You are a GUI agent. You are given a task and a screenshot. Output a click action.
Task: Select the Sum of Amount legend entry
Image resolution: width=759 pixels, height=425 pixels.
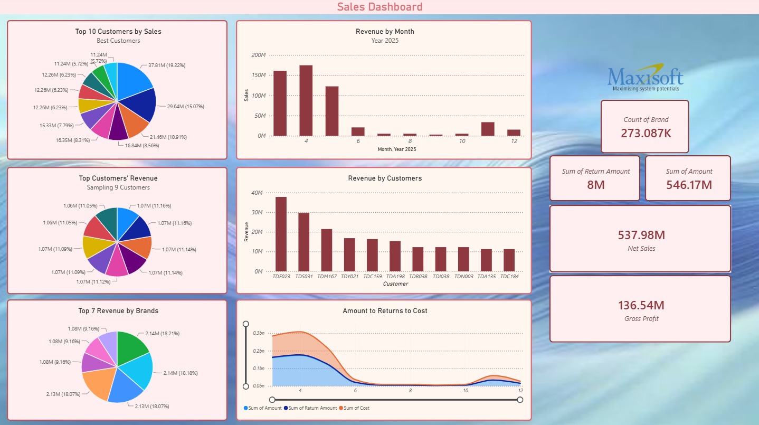[x=263, y=408]
